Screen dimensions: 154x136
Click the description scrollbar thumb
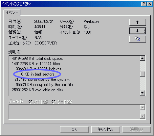click(x=143, y=74)
